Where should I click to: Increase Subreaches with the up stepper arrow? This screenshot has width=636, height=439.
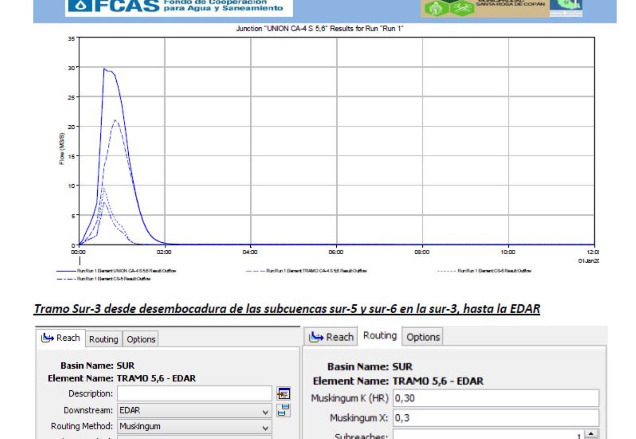click(x=591, y=434)
